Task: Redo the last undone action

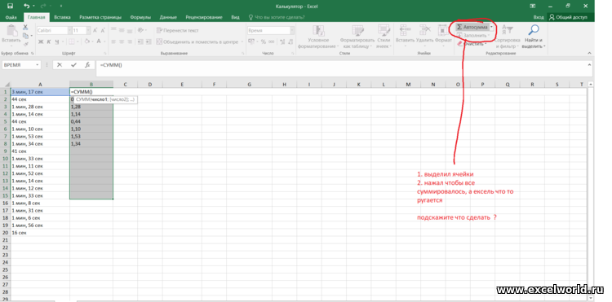Action: (x=44, y=6)
